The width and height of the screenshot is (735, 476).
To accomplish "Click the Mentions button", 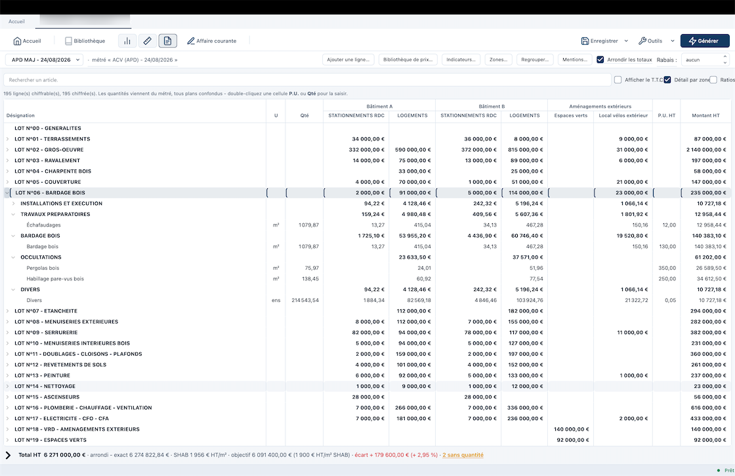I will [x=575, y=60].
